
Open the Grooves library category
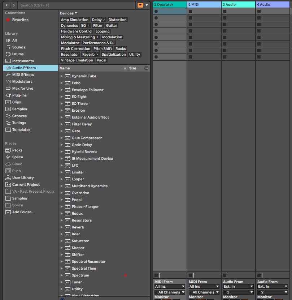pyautogui.click(x=19, y=116)
